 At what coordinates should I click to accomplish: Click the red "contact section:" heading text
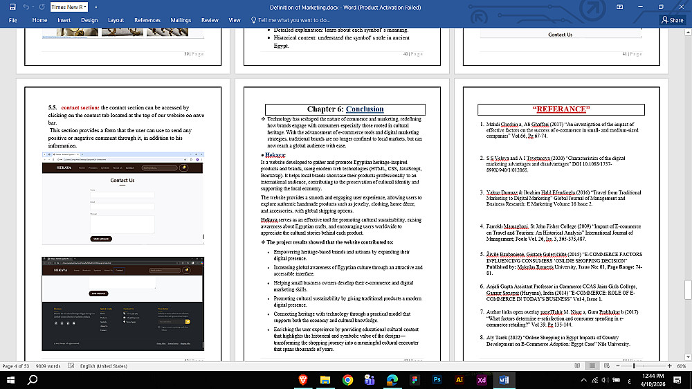80,107
